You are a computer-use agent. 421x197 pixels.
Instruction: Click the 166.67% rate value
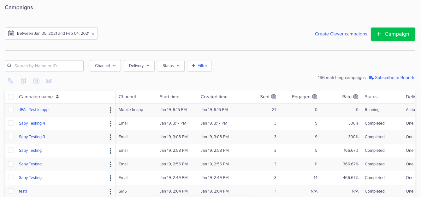coord(351,151)
